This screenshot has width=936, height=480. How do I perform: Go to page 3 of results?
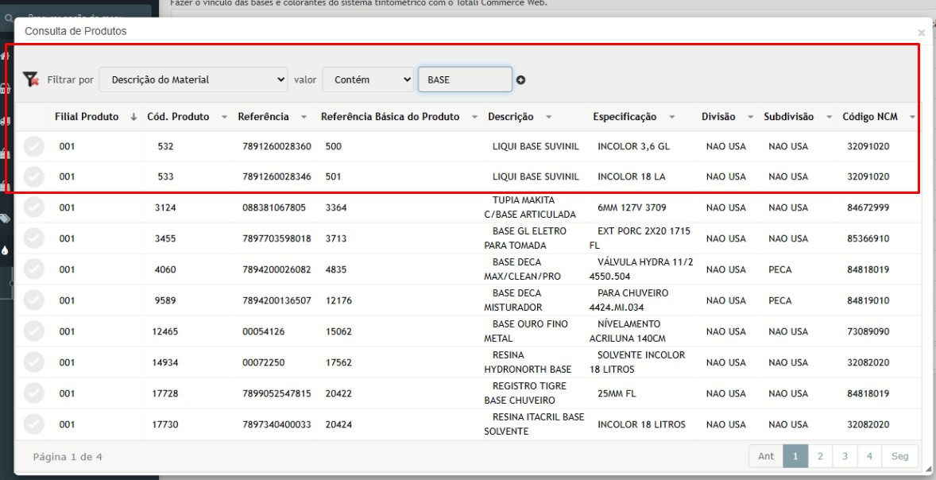(845, 456)
